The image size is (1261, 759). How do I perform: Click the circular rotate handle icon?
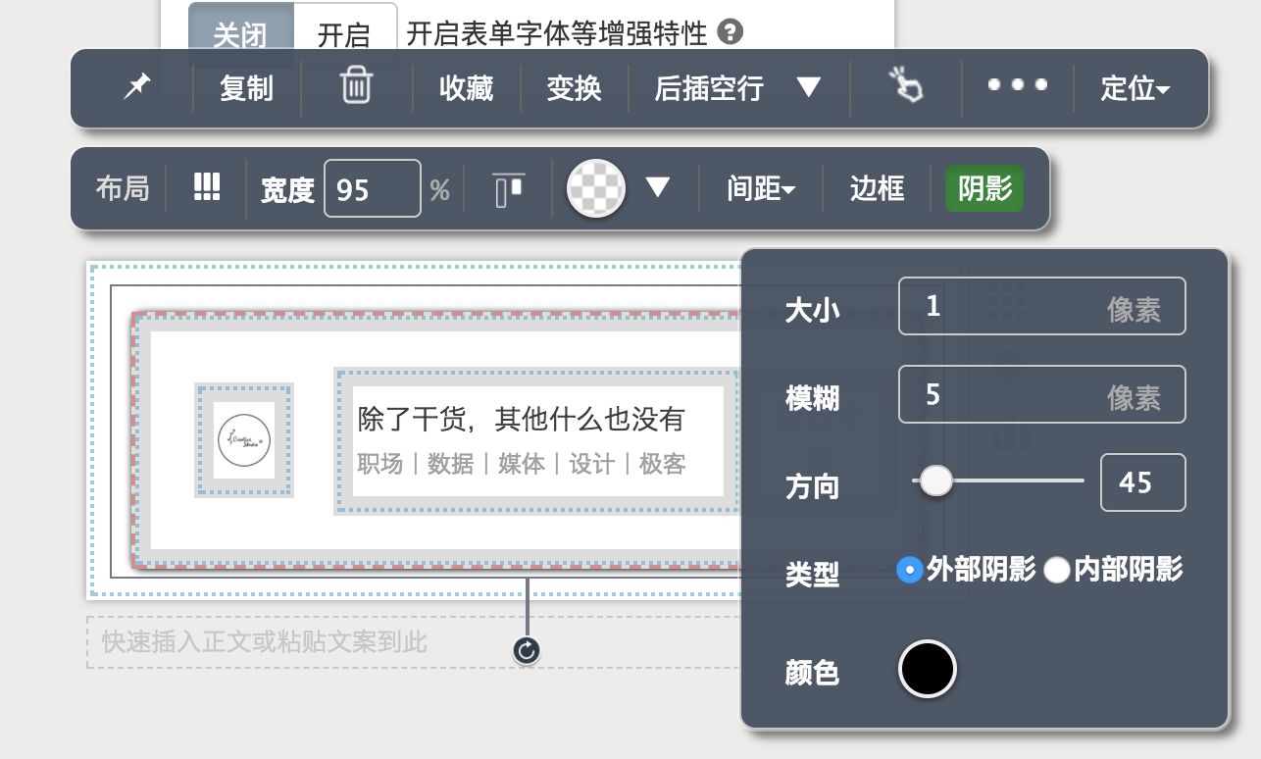(x=527, y=649)
